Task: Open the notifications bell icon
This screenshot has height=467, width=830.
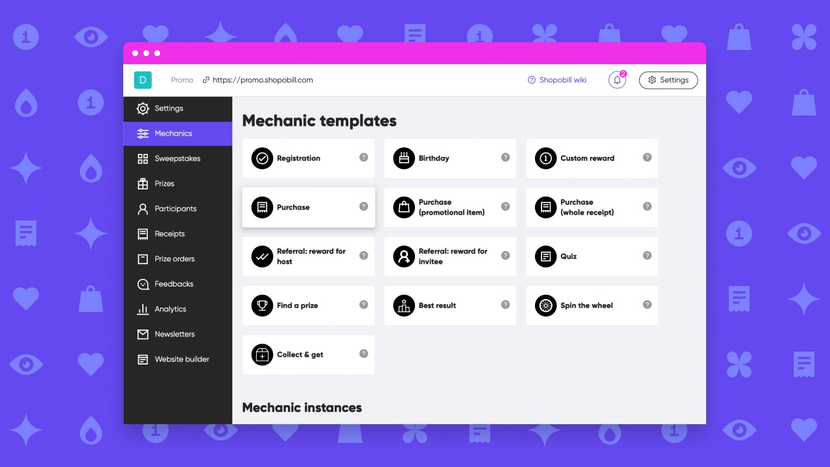Action: pos(617,80)
